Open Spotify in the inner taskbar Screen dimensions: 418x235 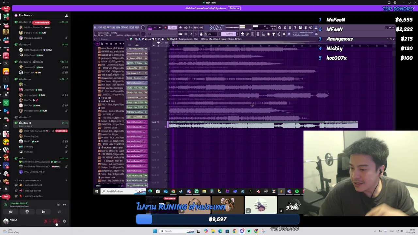pyautogui.click(x=297, y=192)
